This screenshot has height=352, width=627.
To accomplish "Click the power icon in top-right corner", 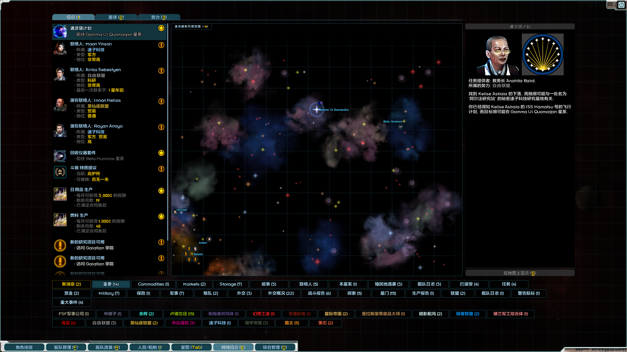I will tap(621, 5).
